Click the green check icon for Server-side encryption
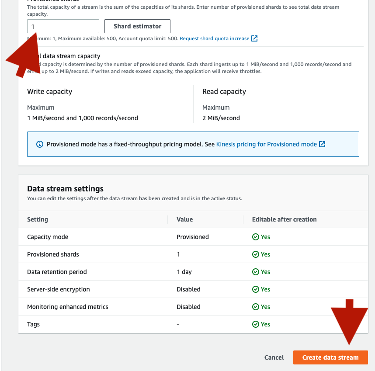This screenshot has width=375, height=371. point(256,289)
